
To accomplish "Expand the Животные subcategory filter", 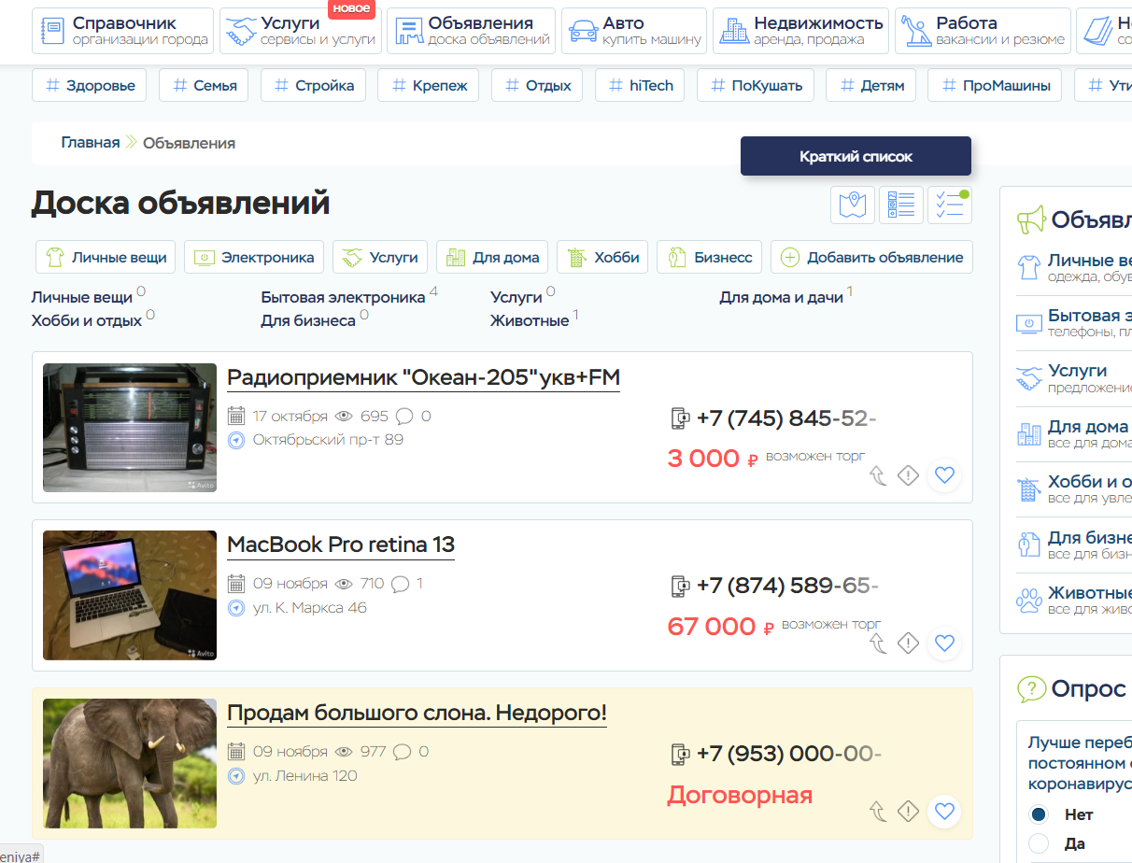I will click(529, 320).
